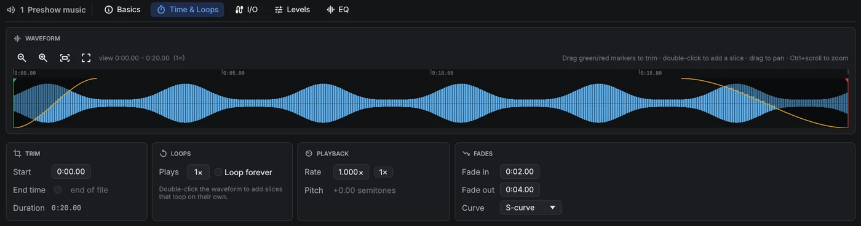Image resolution: width=861 pixels, height=226 pixels.
Task: Click the Fade out time field
Action: click(x=520, y=190)
